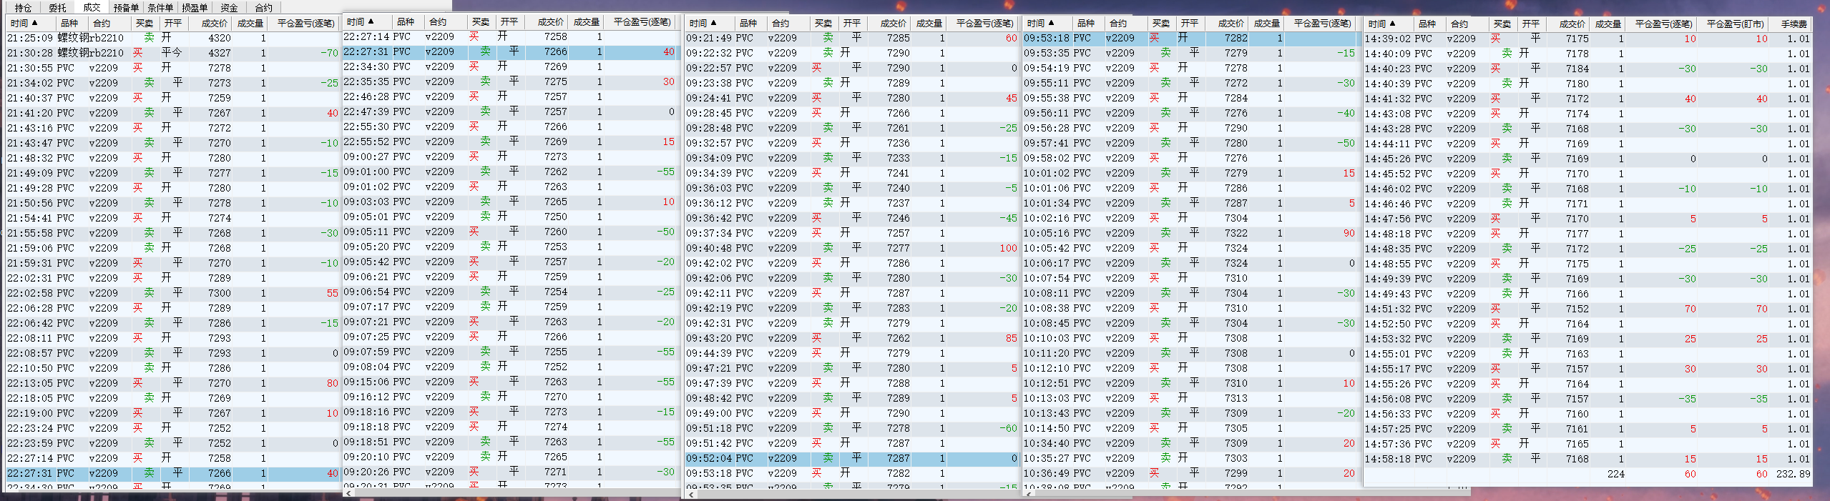This screenshot has width=1830, height=501.
Task: Click price 7300 in the leftmost panel
Action: coord(219,293)
